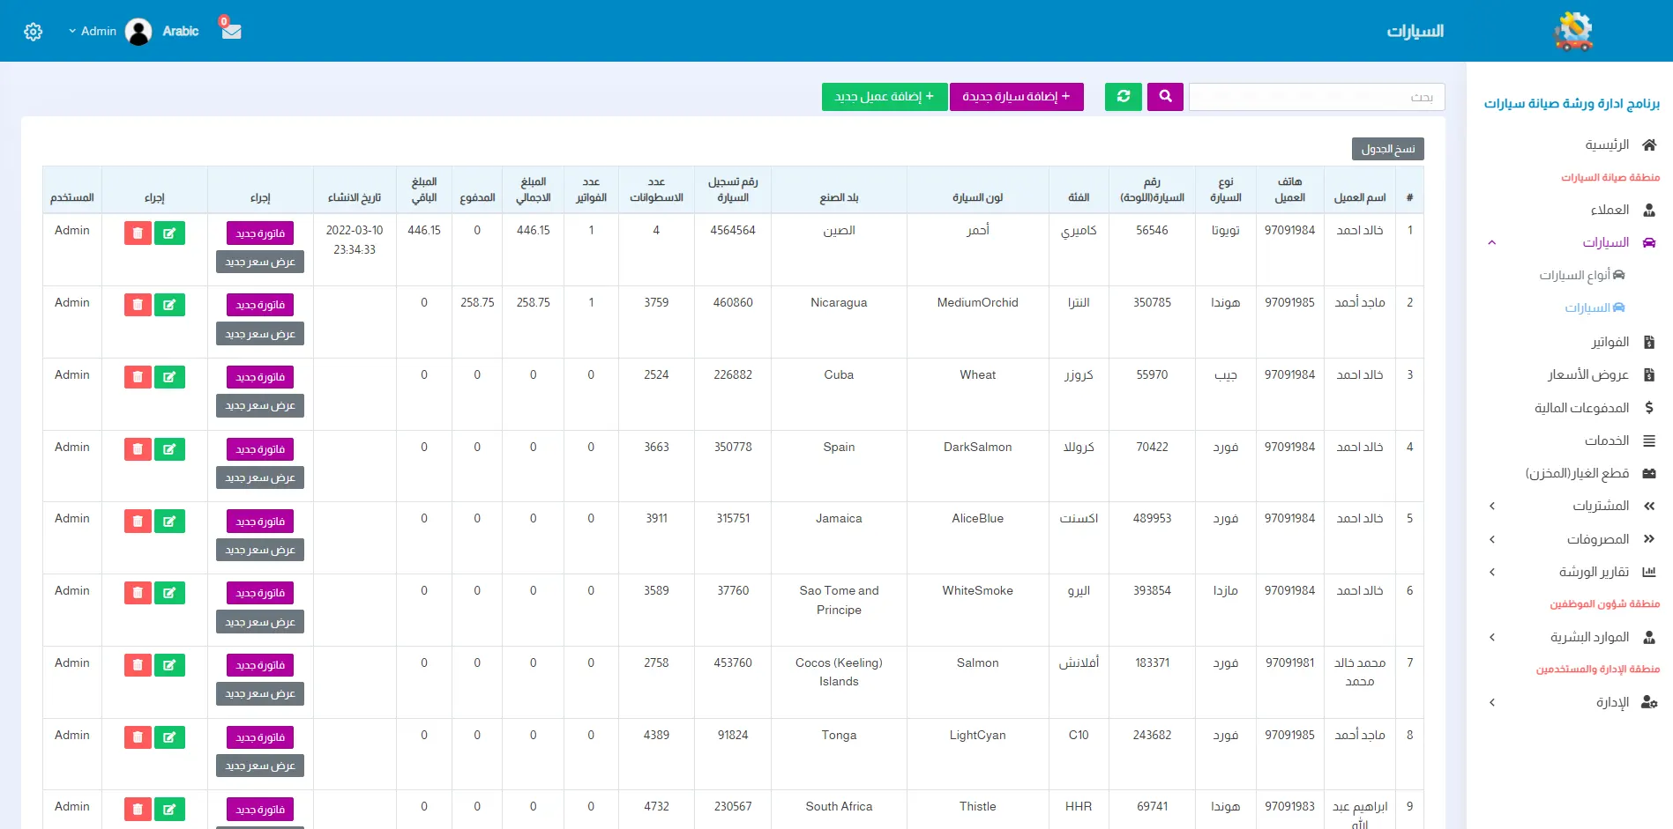This screenshot has width=1673, height=829.
Task: Open the settings gear icon
Action: (x=34, y=32)
